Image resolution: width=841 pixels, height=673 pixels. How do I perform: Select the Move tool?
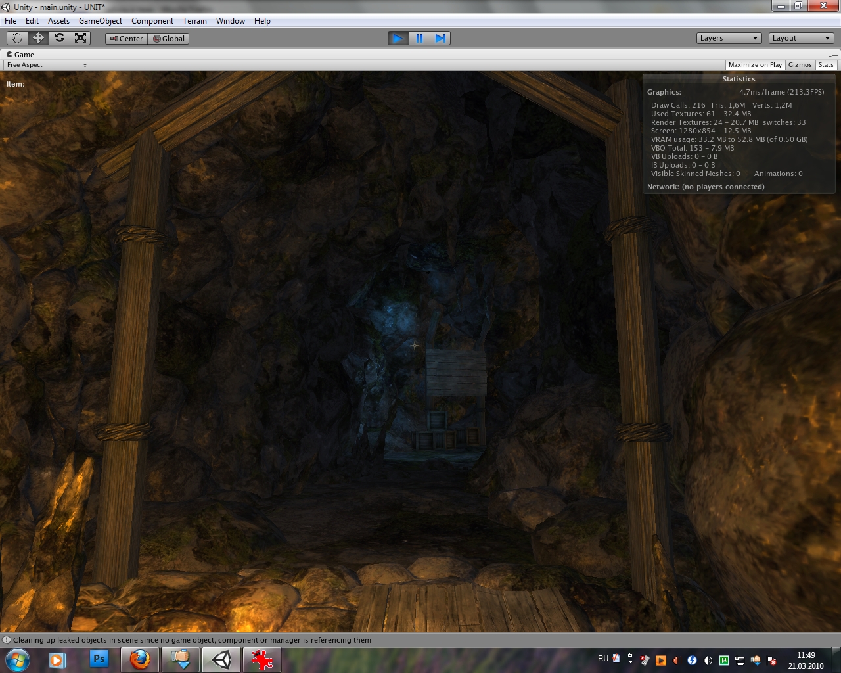38,38
